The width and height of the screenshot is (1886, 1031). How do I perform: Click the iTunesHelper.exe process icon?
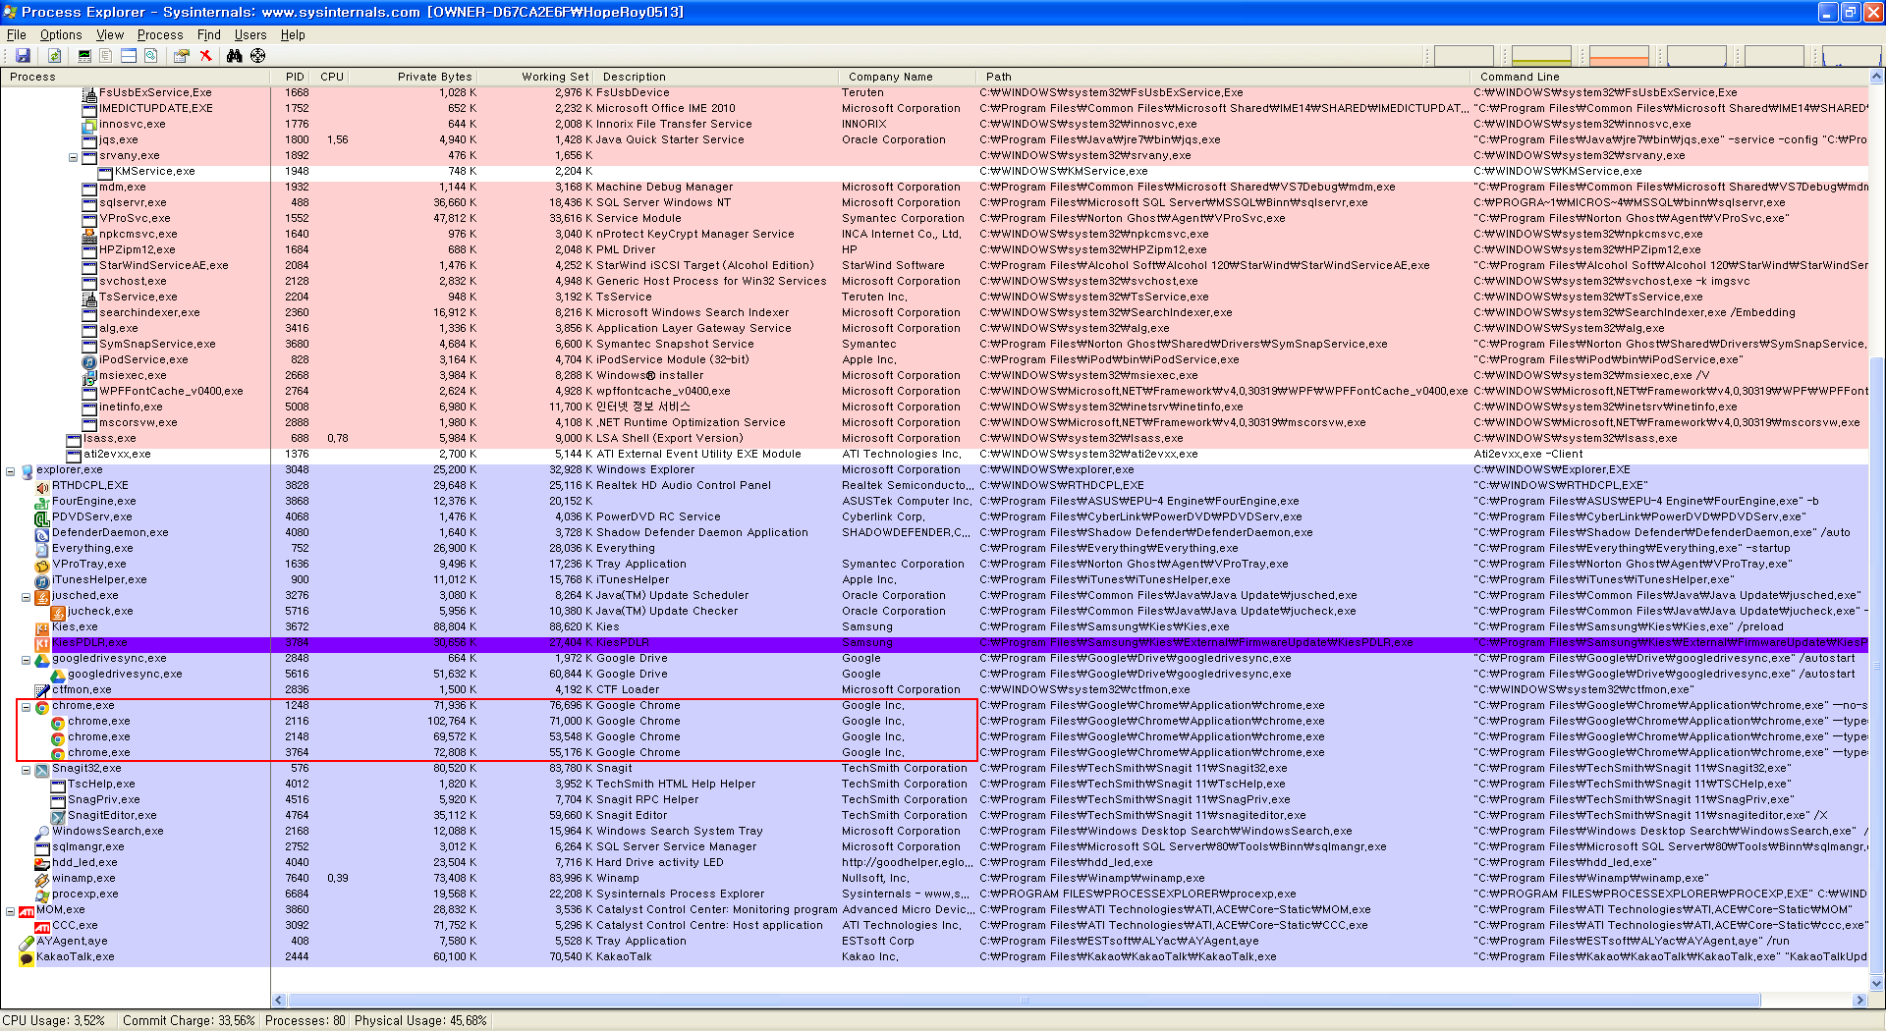coord(42,580)
